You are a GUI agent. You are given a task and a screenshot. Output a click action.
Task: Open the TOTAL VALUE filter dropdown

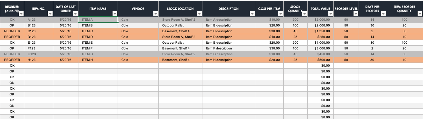click(331, 14)
